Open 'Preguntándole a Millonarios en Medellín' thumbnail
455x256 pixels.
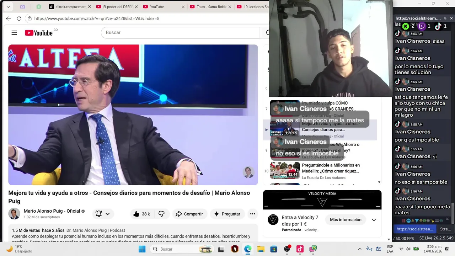(285, 171)
